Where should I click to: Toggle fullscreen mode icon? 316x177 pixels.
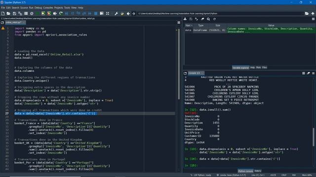108,13
